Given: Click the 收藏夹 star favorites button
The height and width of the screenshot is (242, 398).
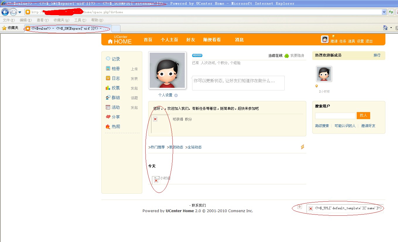Looking at the screenshot, I should point(10,28).
